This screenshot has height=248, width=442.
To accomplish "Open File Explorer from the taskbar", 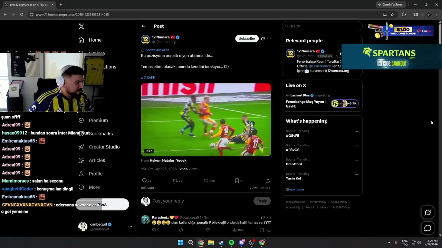I will coord(211,242).
